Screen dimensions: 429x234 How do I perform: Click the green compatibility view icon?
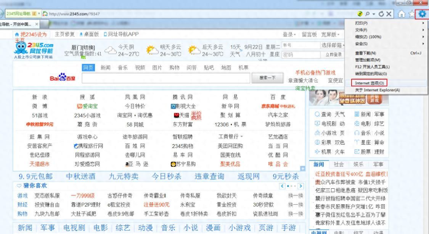pos(360,14)
